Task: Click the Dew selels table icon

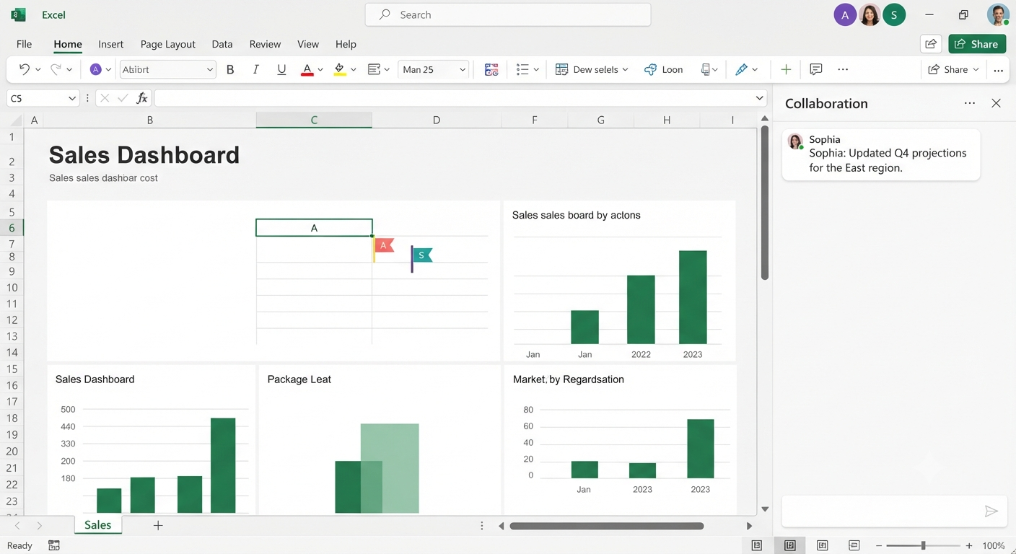Action: pyautogui.click(x=561, y=69)
